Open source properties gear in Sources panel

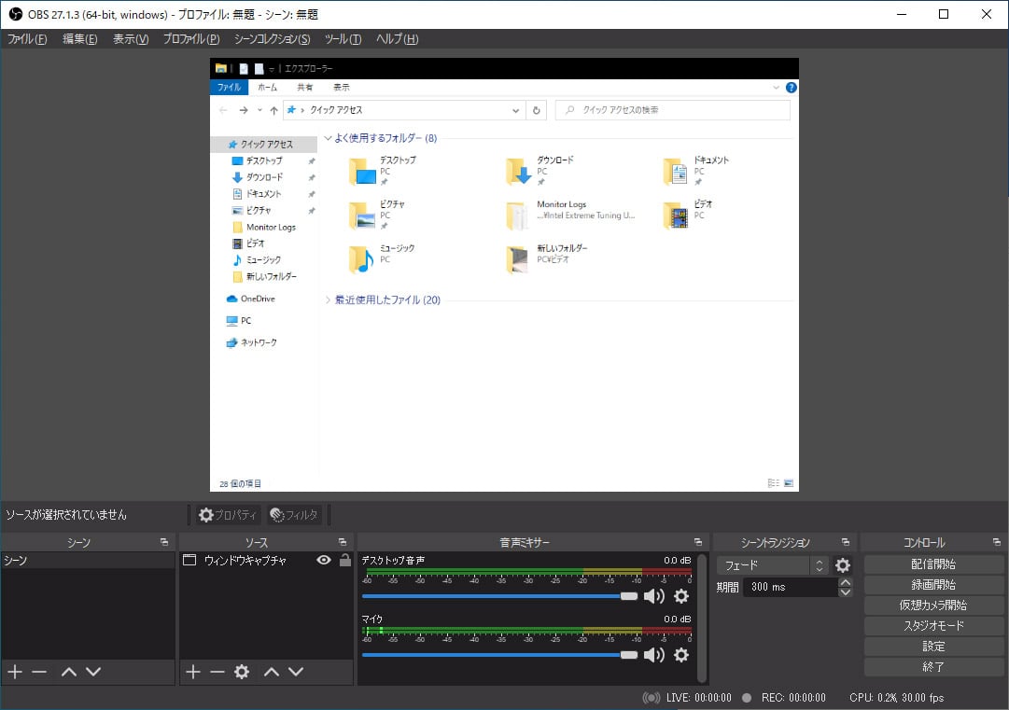tap(242, 672)
